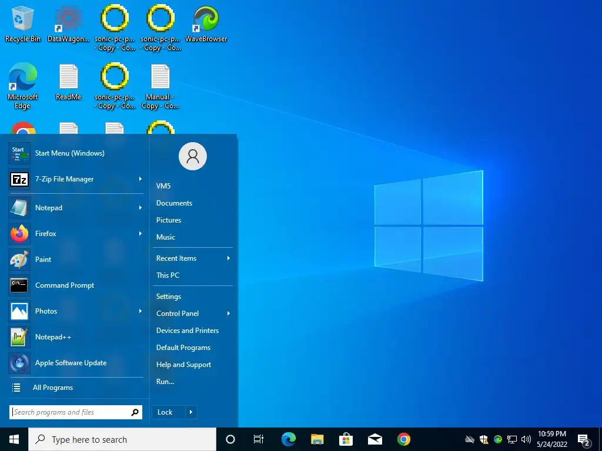
Task: Open File Explorer from taskbar
Action: (x=317, y=439)
